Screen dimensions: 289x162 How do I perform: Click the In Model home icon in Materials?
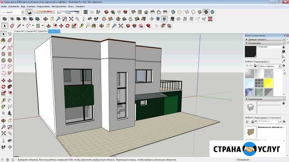pyautogui.click(x=255, y=66)
